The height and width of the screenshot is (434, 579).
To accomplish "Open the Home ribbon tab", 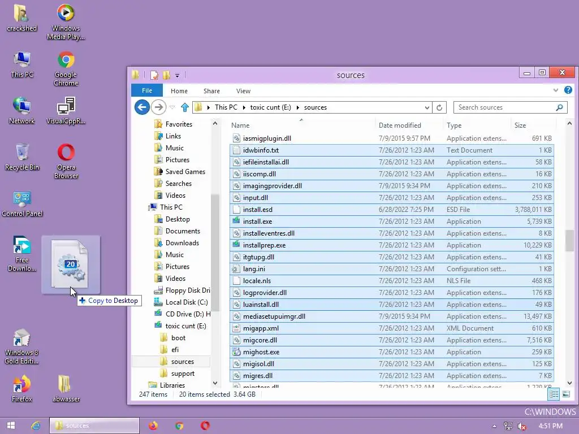I will tap(179, 91).
